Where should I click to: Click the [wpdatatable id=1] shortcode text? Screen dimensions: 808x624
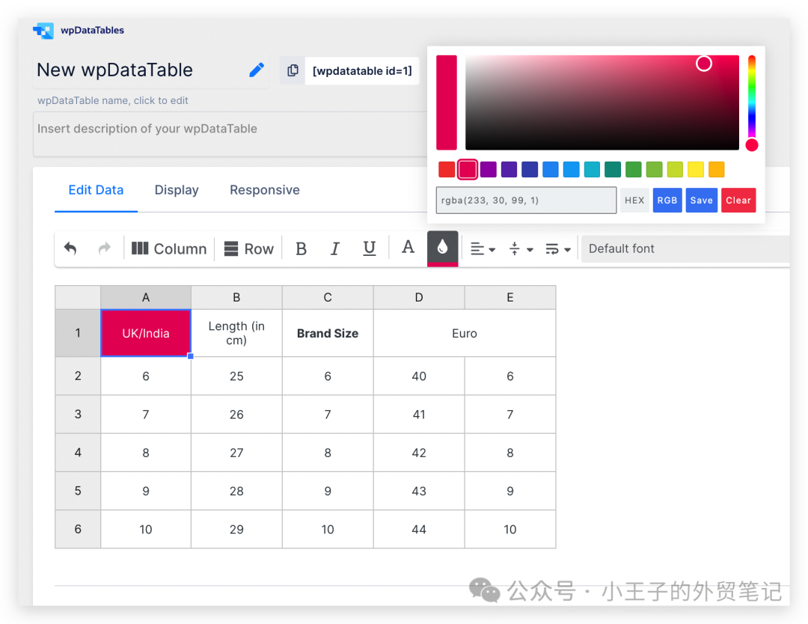[362, 70]
